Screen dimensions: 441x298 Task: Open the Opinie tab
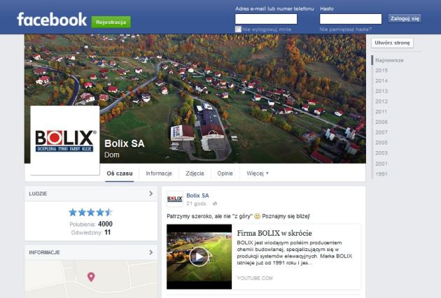225,173
